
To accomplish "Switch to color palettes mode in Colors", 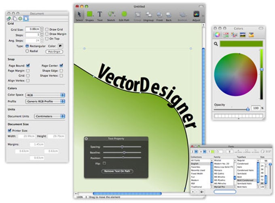I will coord(234,35).
